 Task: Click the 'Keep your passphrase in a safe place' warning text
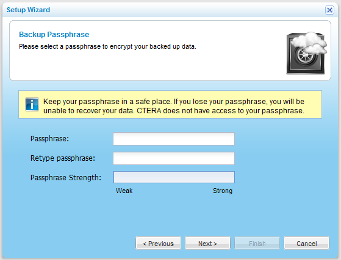174,106
